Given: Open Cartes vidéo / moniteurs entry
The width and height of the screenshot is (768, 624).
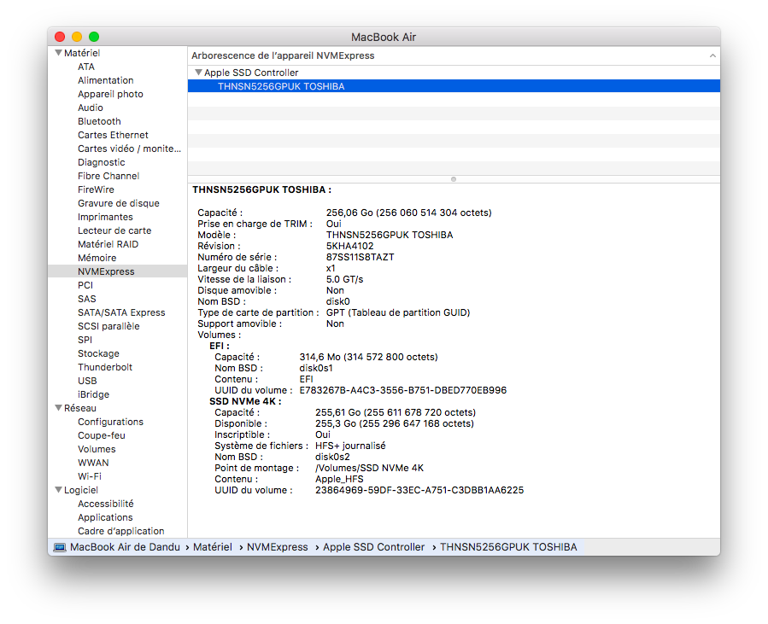Looking at the screenshot, I should [129, 149].
